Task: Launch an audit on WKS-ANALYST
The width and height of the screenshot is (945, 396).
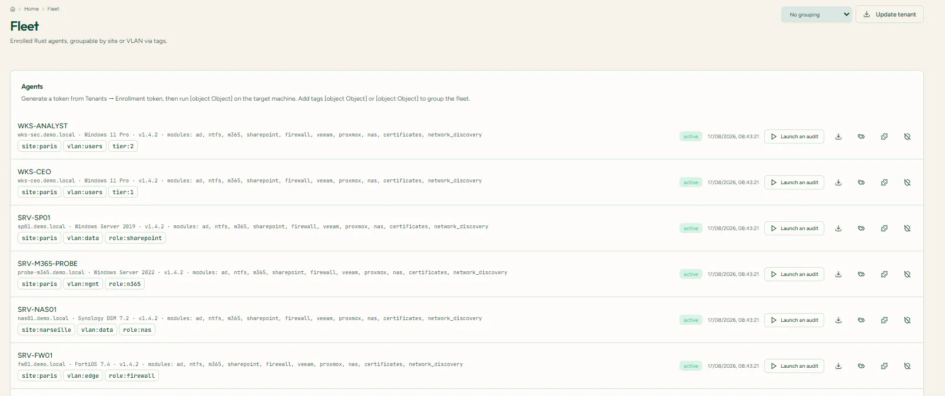Action: pos(794,137)
